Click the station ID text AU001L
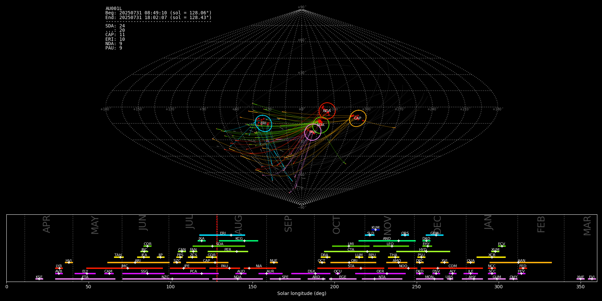 [114, 9]
